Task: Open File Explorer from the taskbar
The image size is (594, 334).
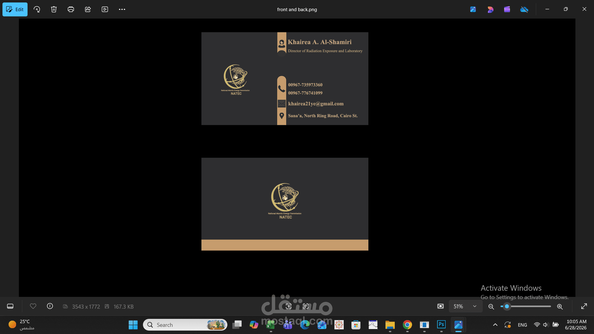Action: point(390,325)
